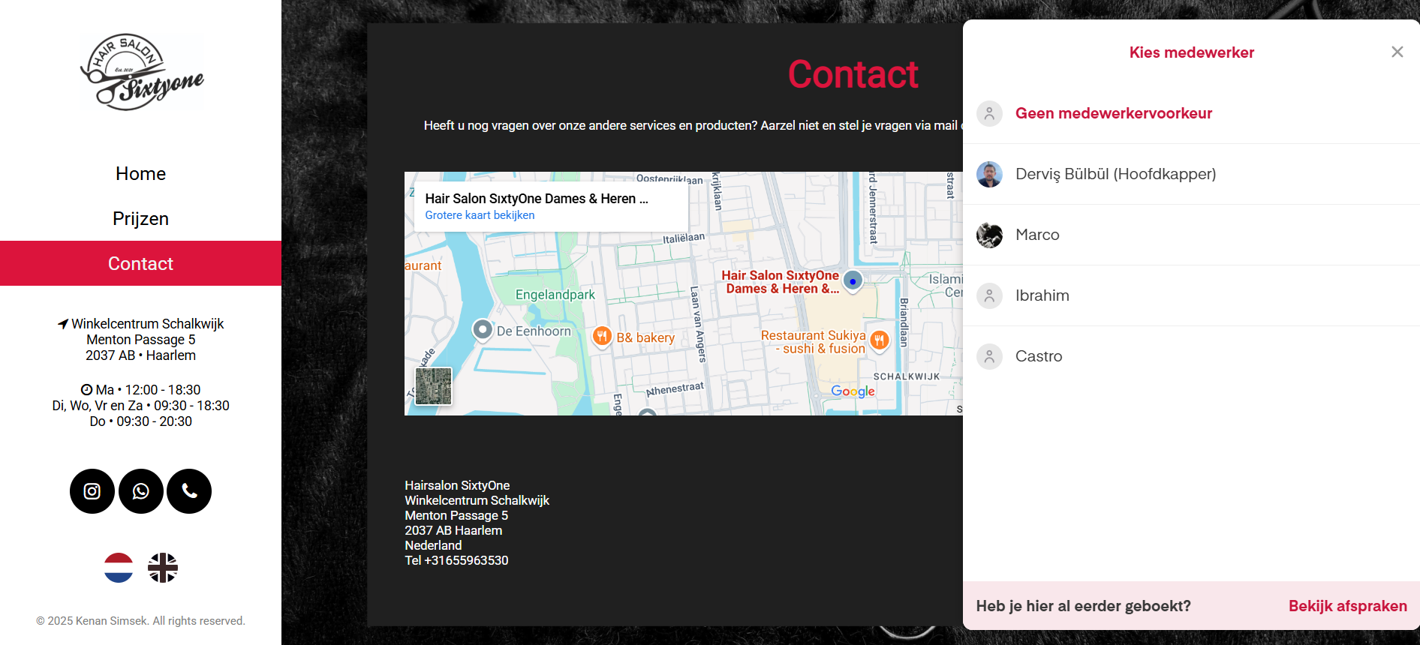Screen dimensions: 1420x645
Task: Click the B& bakery map marker
Action: click(x=602, y=336)
